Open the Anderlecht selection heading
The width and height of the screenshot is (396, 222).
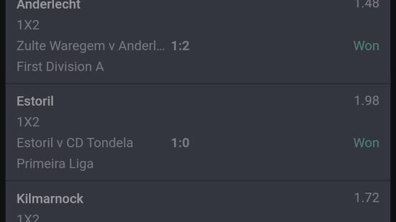click(48, 4)
